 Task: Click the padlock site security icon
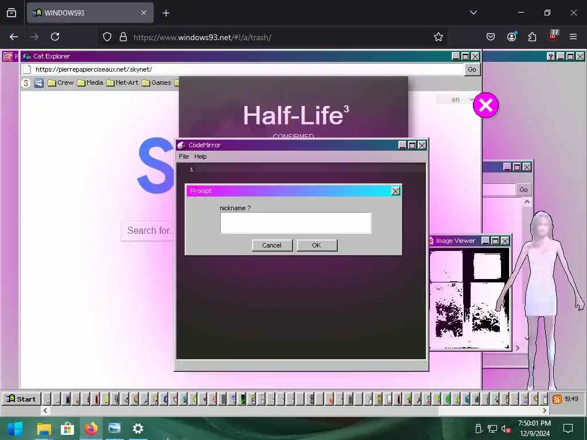click(123, 37)
